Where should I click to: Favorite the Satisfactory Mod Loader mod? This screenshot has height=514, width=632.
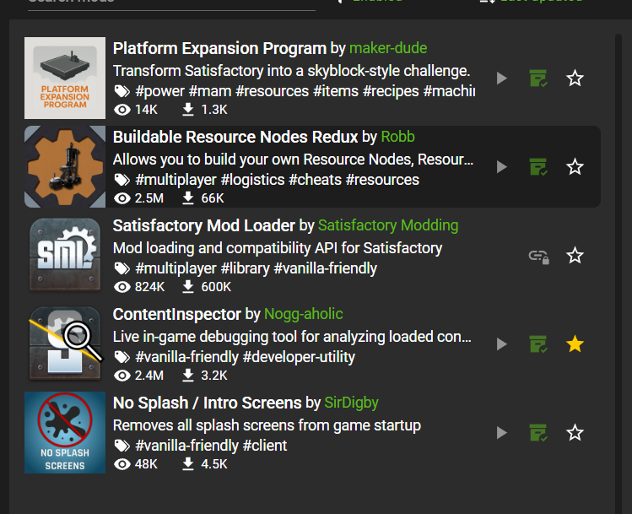[575, 256]
